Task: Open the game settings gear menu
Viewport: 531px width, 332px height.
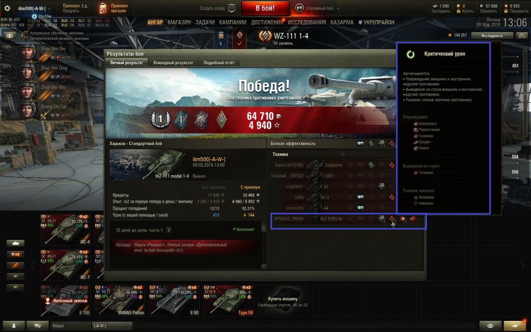Action: click(7, 8)
